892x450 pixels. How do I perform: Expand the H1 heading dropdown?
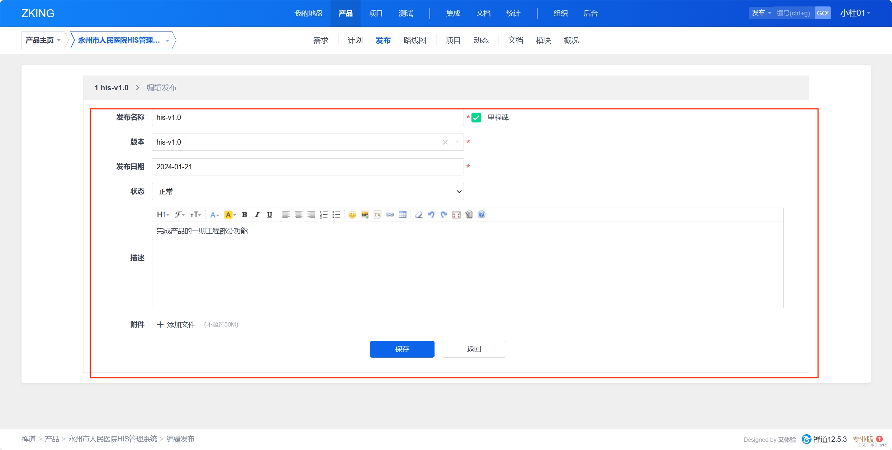click(163, 215)
